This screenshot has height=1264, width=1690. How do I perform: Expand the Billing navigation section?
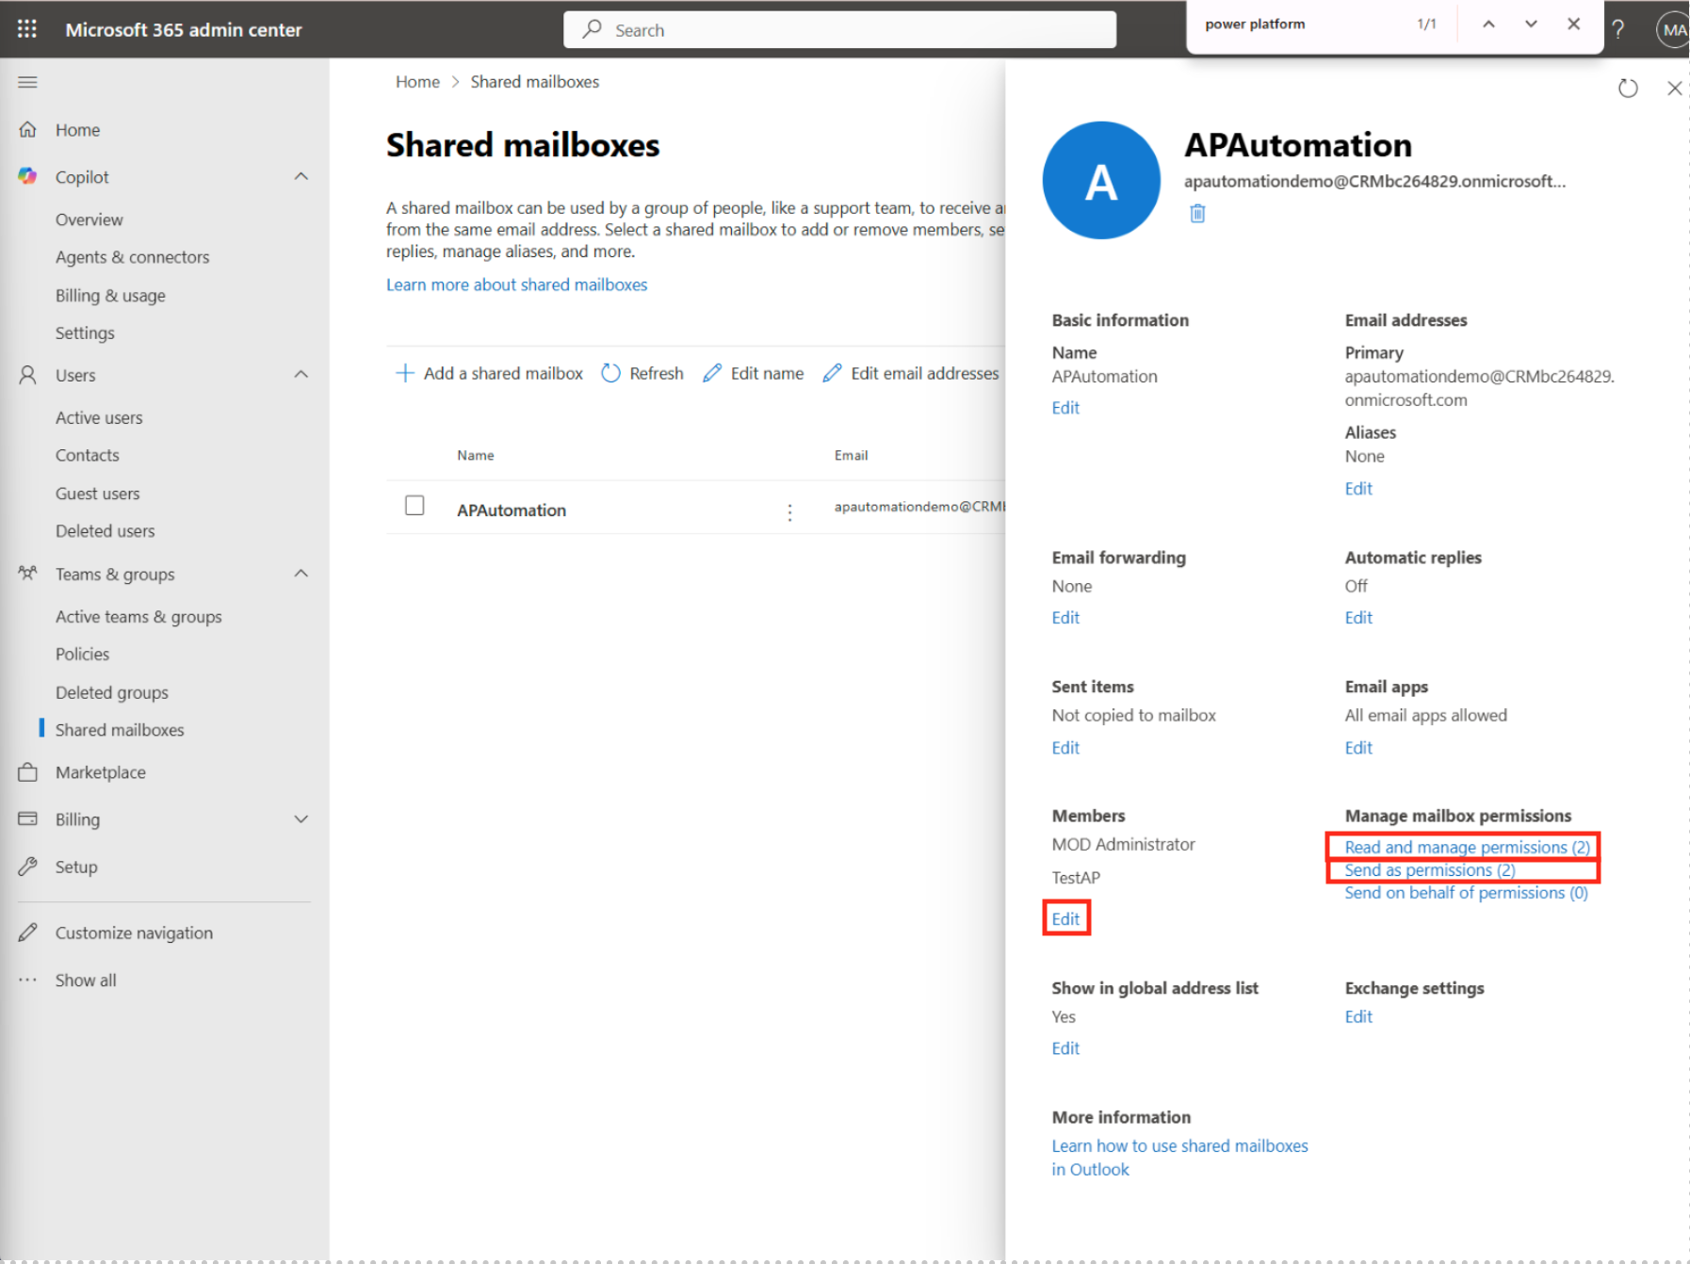(301, 819)
